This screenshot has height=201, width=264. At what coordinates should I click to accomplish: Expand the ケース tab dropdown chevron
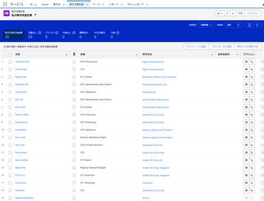pos(103,4)
